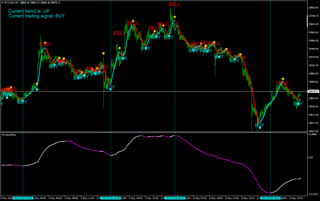Select the last BUY signal at far right
Screen dimensions: 320x201
[298, 104]
